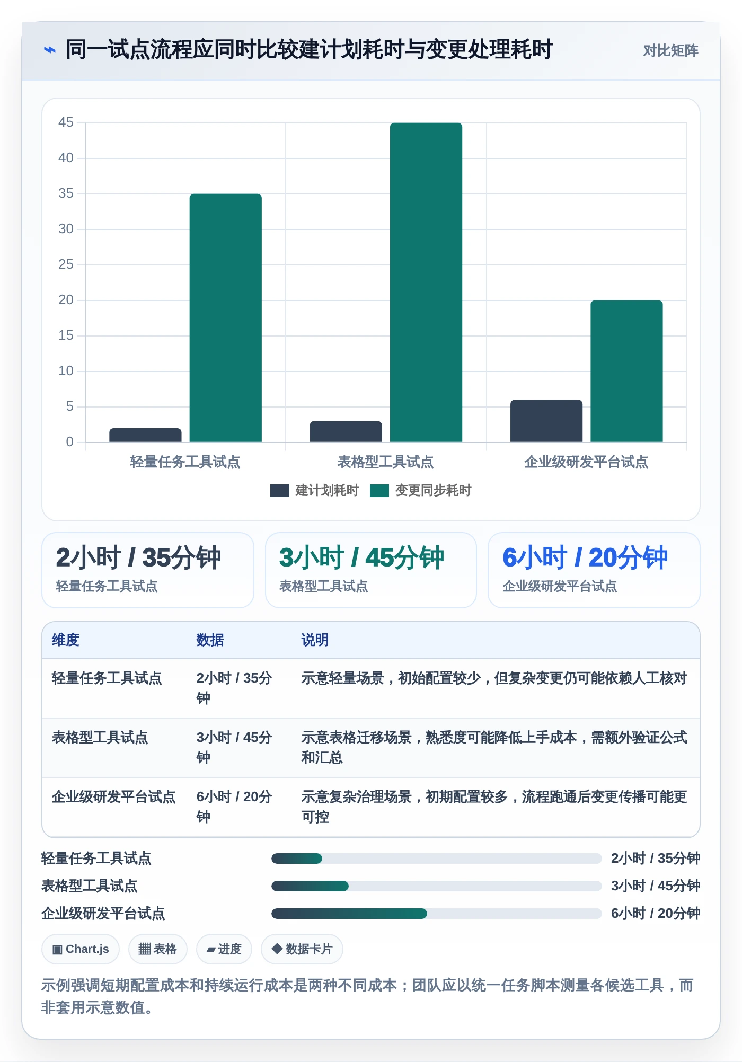
Task: Click progress value 3小时 / 45分钟
Action: 656,886
